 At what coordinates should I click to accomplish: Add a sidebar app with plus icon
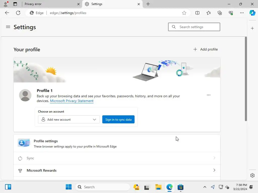[252, 28]
